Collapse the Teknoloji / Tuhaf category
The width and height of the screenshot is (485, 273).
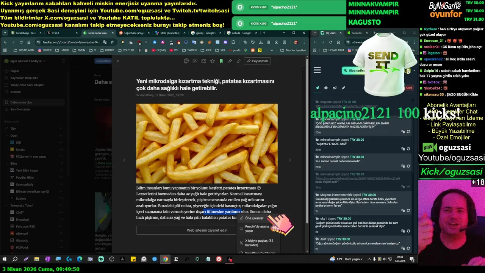click(6, 205)
